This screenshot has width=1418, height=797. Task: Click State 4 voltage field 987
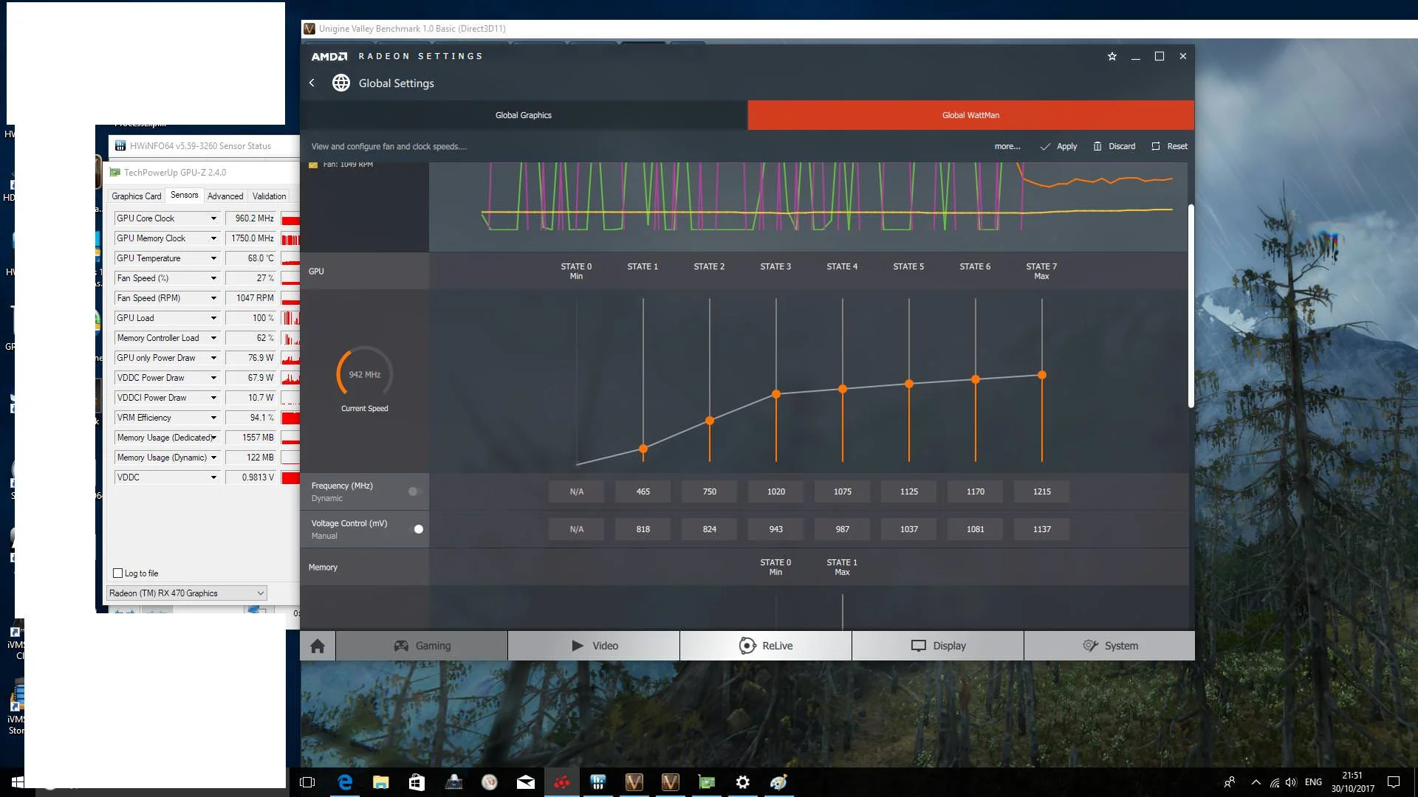(x=843, y=529)
